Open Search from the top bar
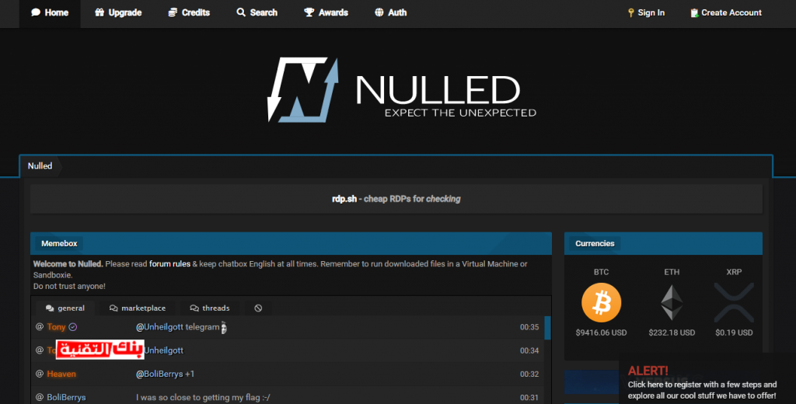 click(257, 12)
